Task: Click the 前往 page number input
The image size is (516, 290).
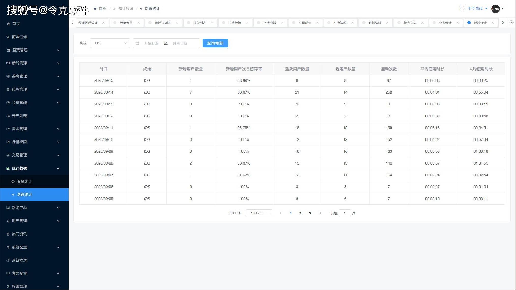Action: pyautogui.click(x=345, y=213)
